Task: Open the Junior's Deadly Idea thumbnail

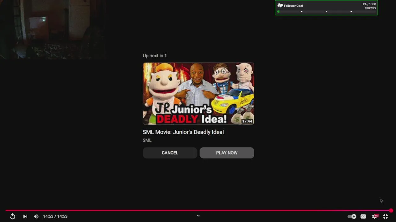Action: 198,94
